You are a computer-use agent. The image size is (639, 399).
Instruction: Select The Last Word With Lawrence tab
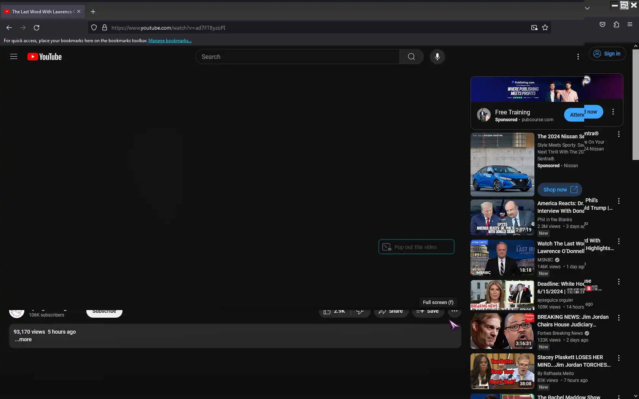click(43, 12)
